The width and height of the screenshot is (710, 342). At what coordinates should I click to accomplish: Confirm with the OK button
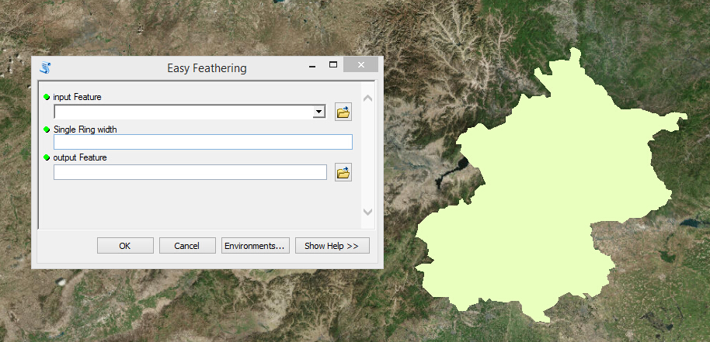point(125,246)
